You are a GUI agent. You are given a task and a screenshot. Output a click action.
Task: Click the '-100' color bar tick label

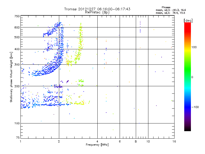coord(195,107)
